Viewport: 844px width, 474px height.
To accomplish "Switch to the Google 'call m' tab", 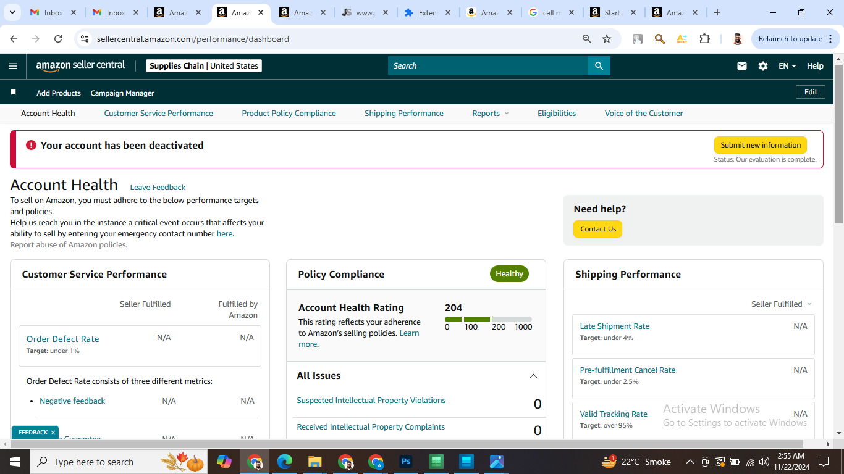I will click(551, 12).
